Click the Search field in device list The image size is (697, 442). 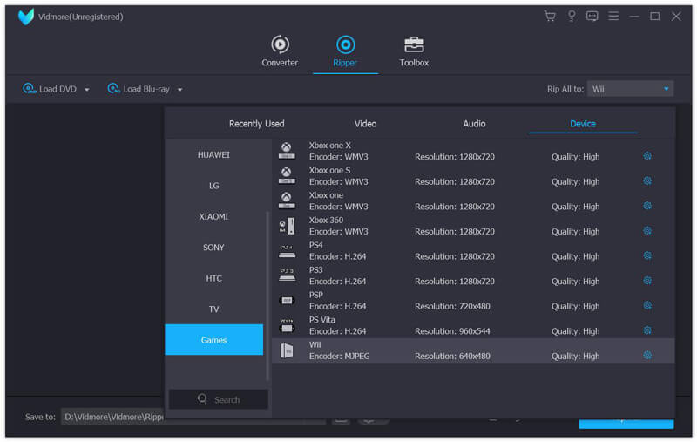point(218,399)
